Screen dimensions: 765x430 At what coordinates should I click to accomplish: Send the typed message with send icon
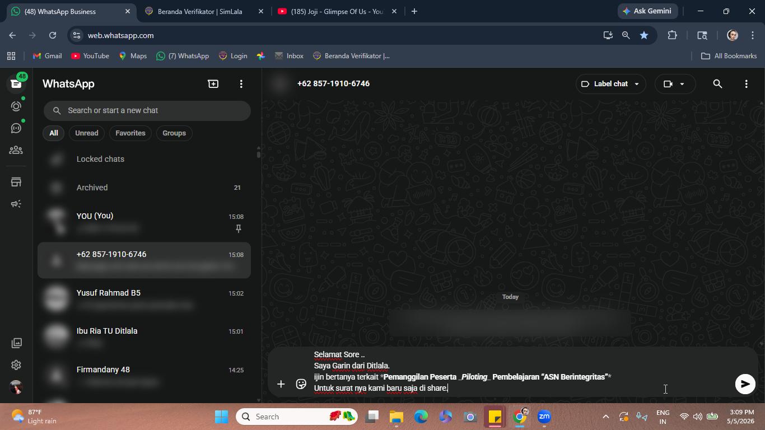click(x=745, y=384)
